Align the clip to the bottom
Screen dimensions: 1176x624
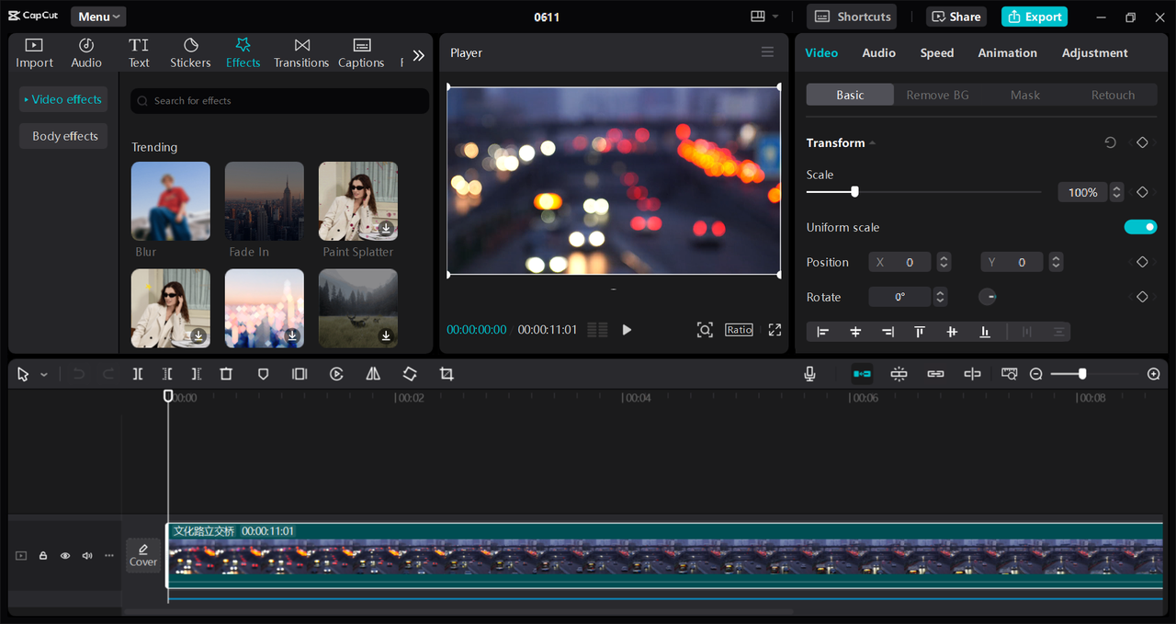pyautogui.click(x=985, y=332)
